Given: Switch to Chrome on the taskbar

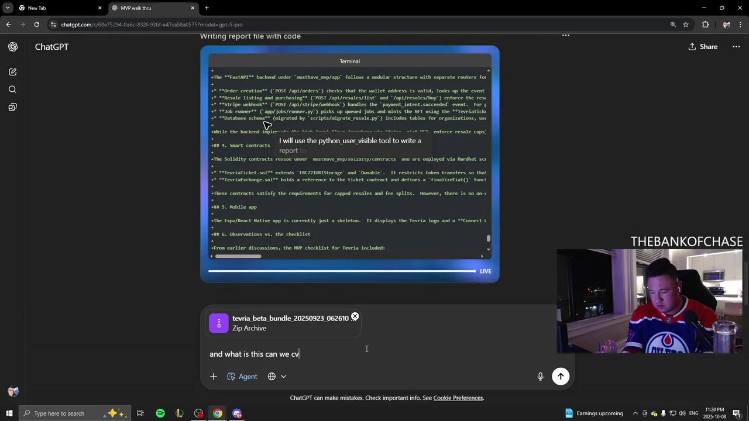Looking at the screenshot, I should (x=218, y=413).
